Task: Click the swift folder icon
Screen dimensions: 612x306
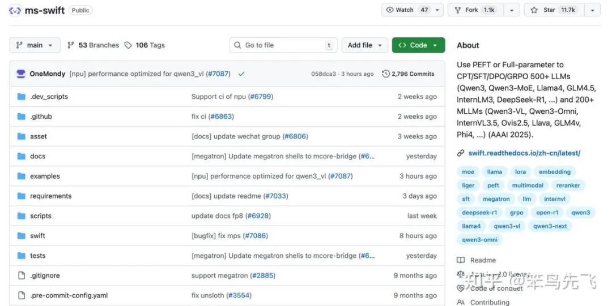Action: [22, 236]
